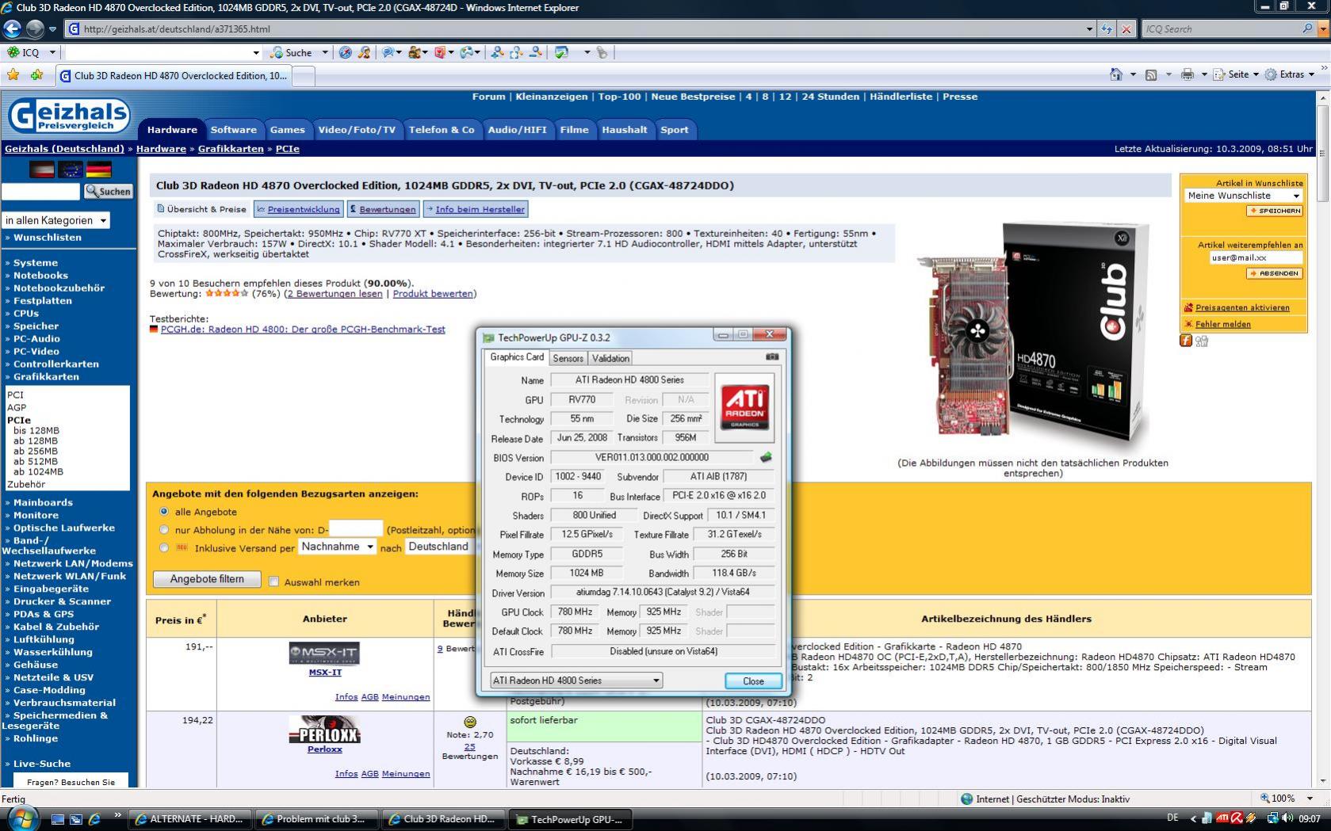Tick the 'Auswahl merken' checkbox
The image size is (1331, 831).
tap(274, 581)
